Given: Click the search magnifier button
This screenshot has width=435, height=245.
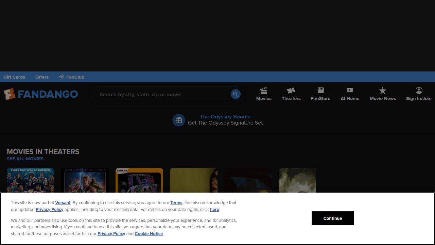Looking at the screenshot, I should 236,94.
